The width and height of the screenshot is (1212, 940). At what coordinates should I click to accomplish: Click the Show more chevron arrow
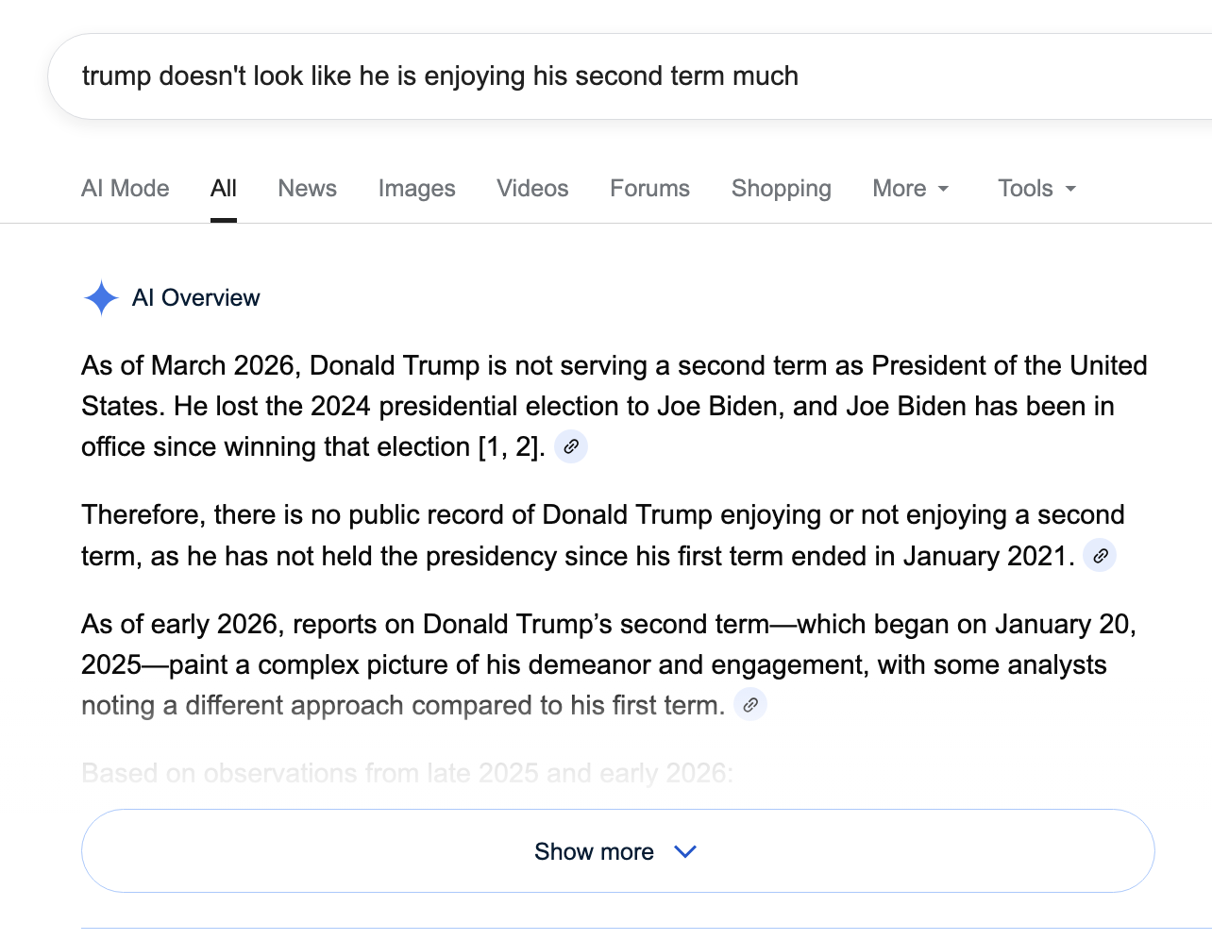(x=685, y=851)
